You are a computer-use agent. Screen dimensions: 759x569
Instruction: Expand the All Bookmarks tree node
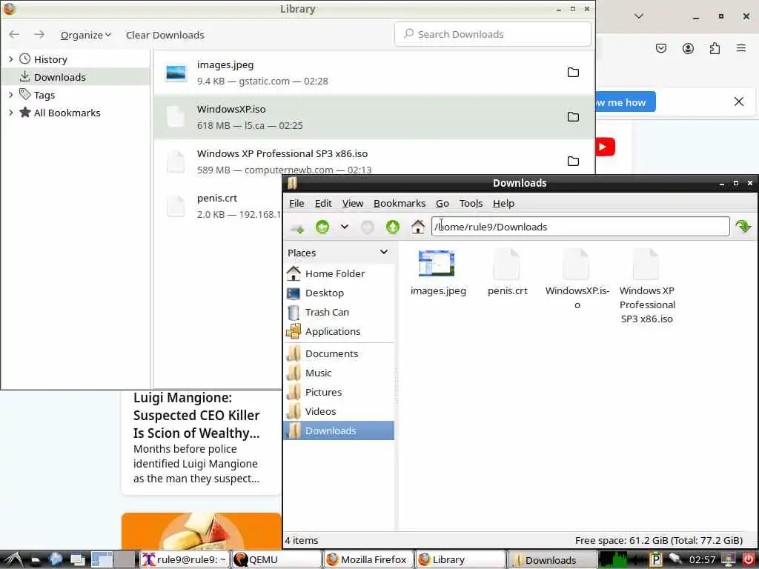10,113
